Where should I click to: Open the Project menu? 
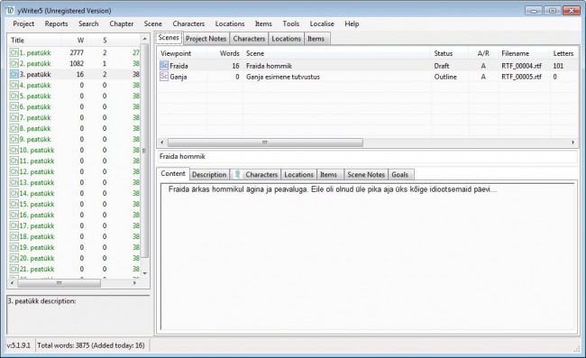pyautogui.click(x=23, y=24)
